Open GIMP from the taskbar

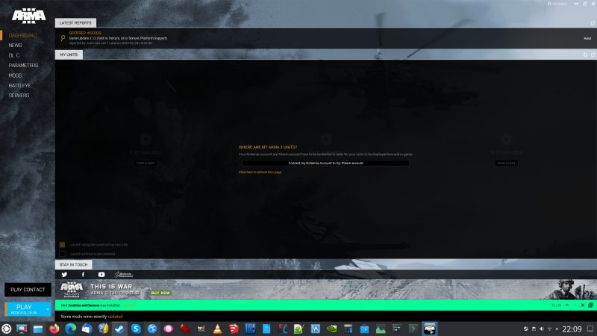(201, 329)
